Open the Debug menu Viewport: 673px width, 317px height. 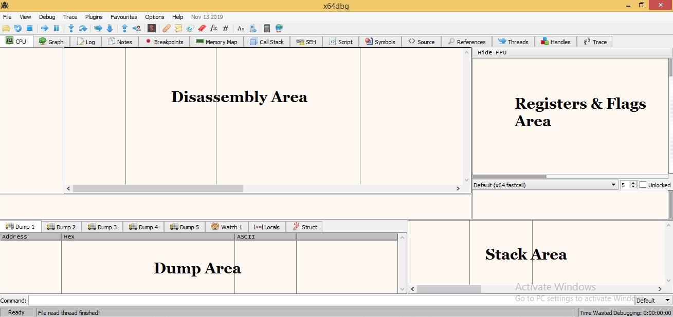tap(47, 17)
